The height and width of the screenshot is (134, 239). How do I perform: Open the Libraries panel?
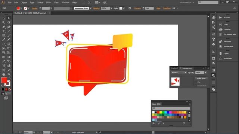[227, 29]
